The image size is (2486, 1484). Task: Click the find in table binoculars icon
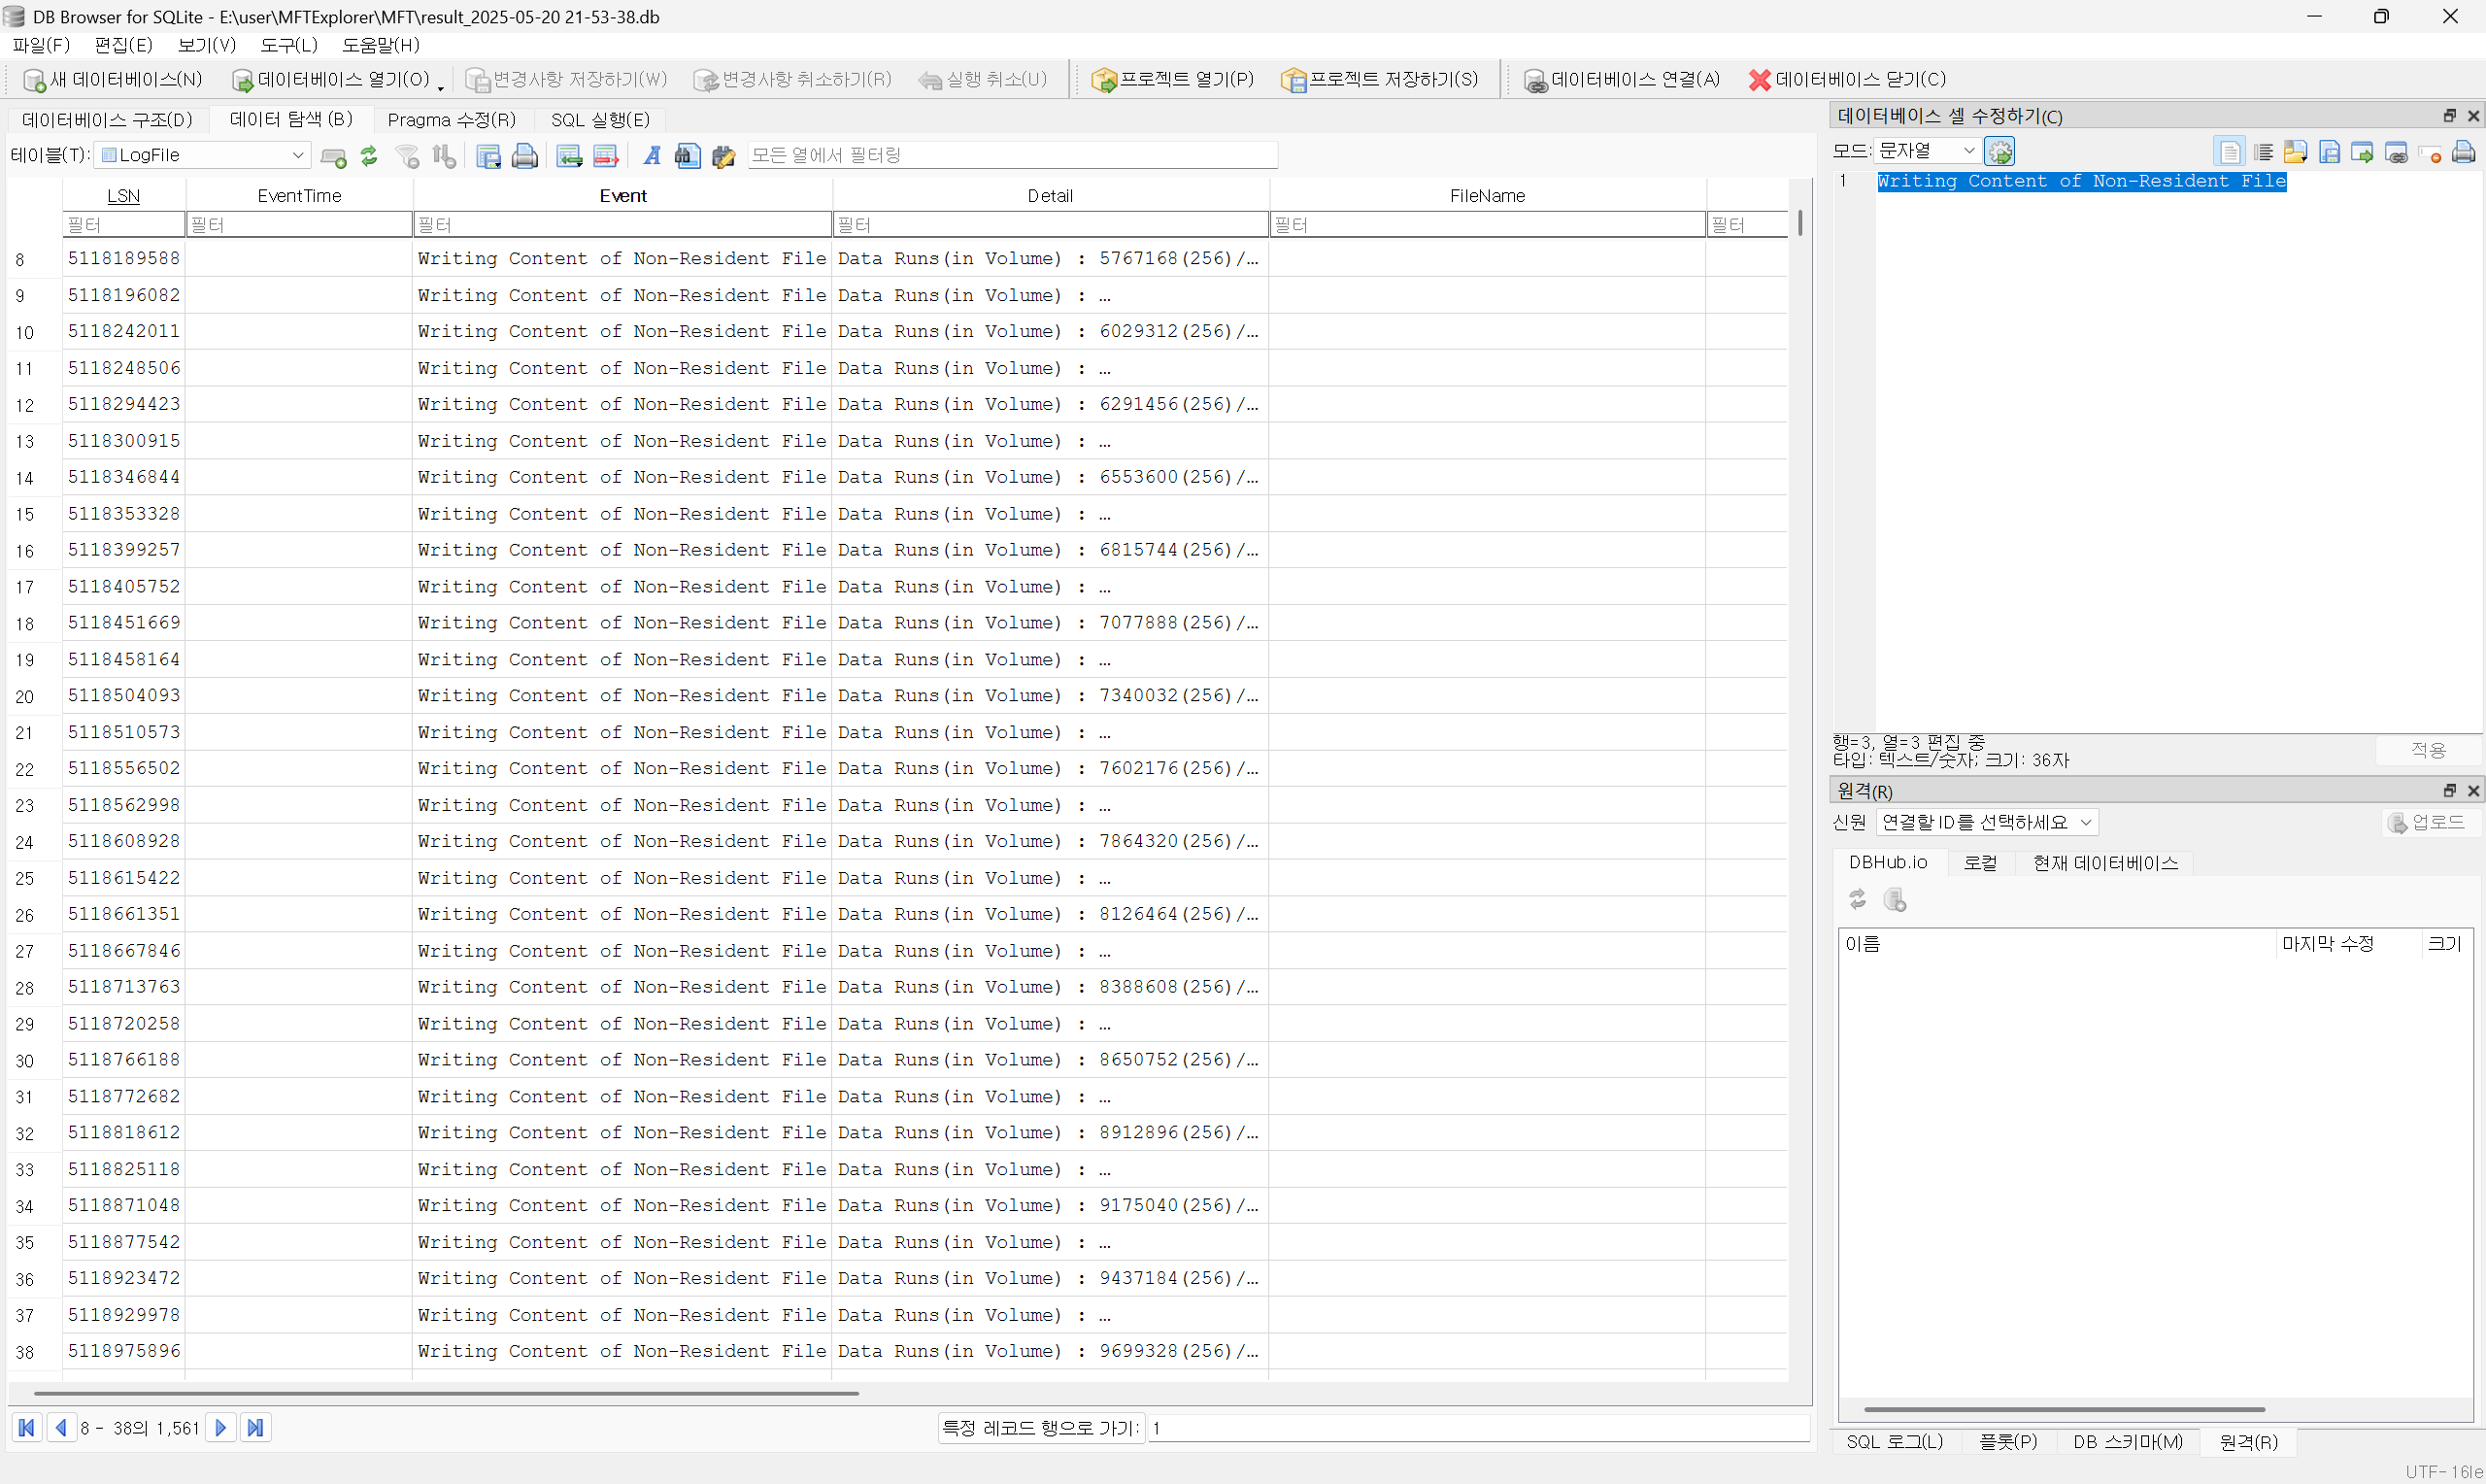coord(687,156)
